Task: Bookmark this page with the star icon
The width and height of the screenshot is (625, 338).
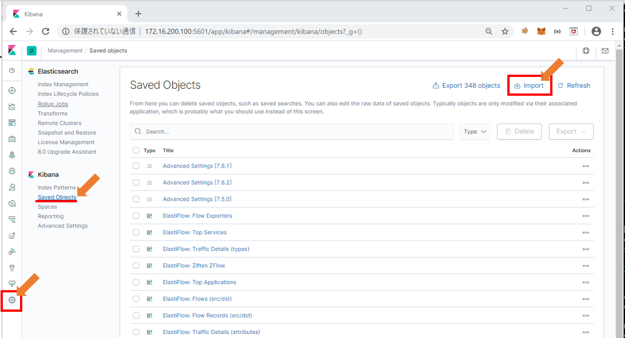Action: (505, 31)
